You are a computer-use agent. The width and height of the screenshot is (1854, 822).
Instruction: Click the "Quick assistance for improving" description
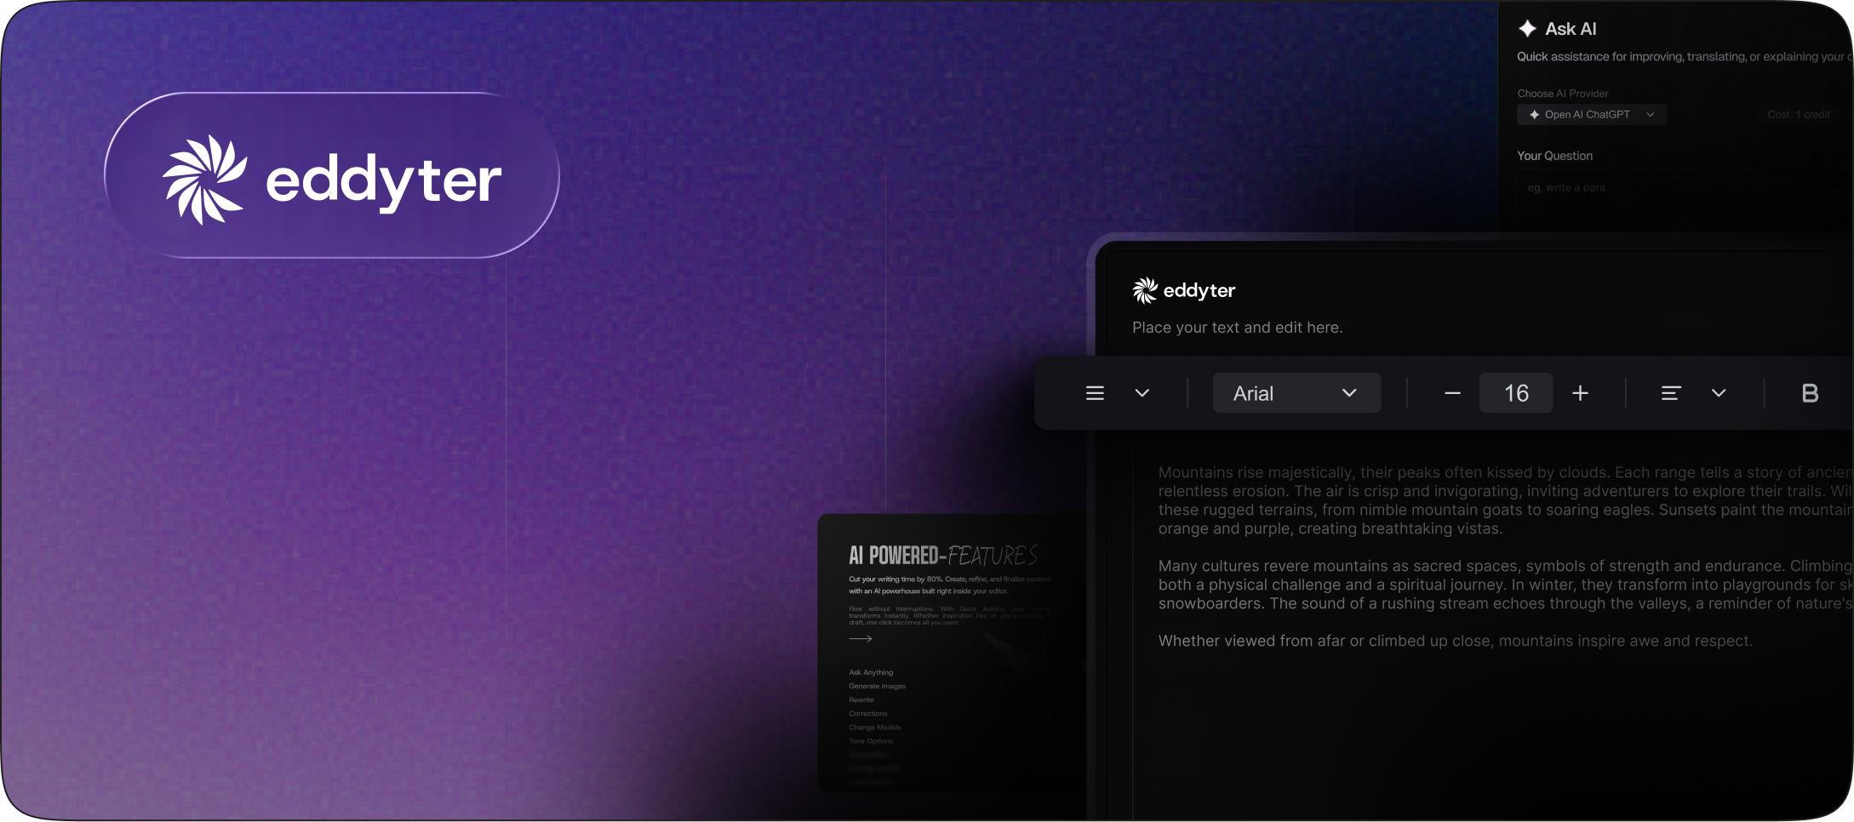coord(1683,57)
